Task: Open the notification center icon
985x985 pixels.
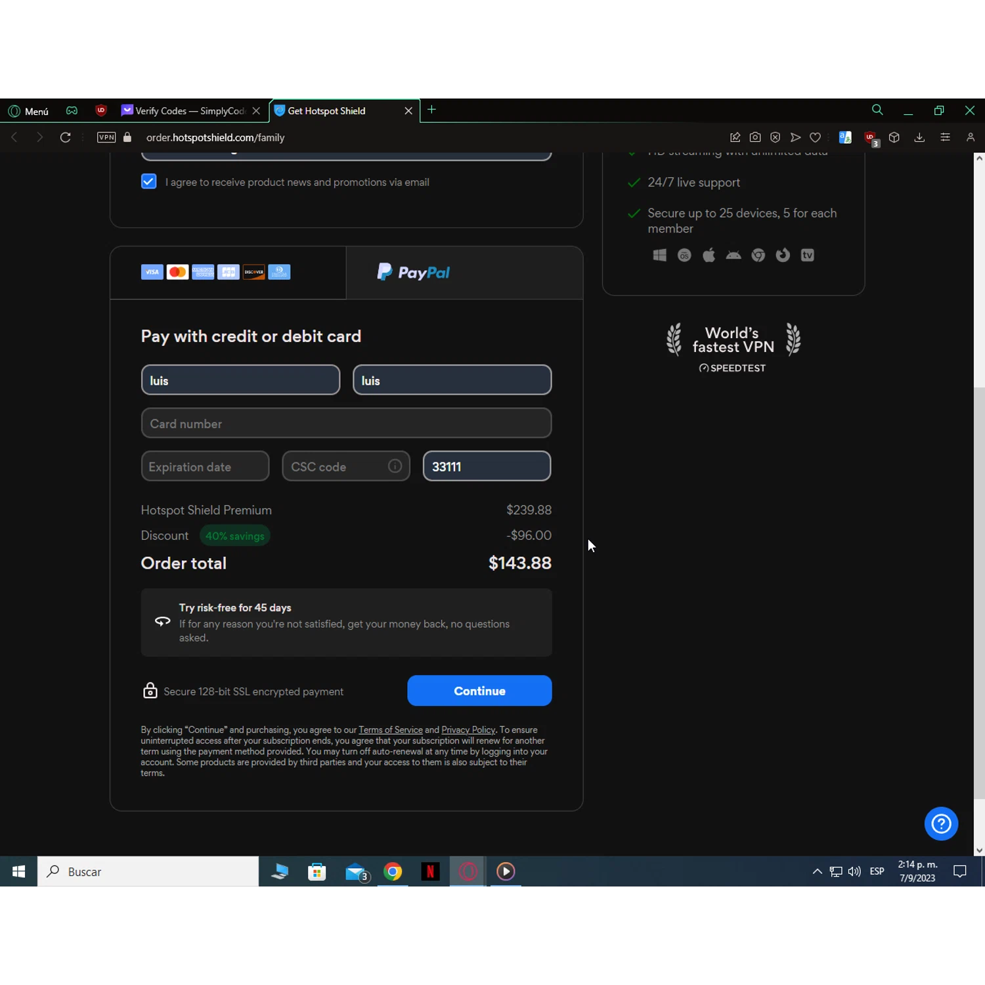Action: pos(960,871)
